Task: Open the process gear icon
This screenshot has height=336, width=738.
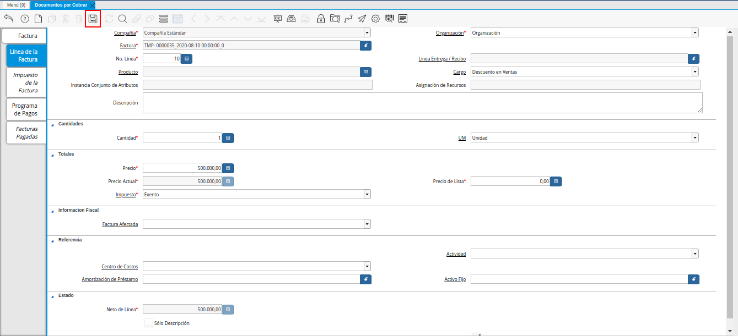Action: 376,19
